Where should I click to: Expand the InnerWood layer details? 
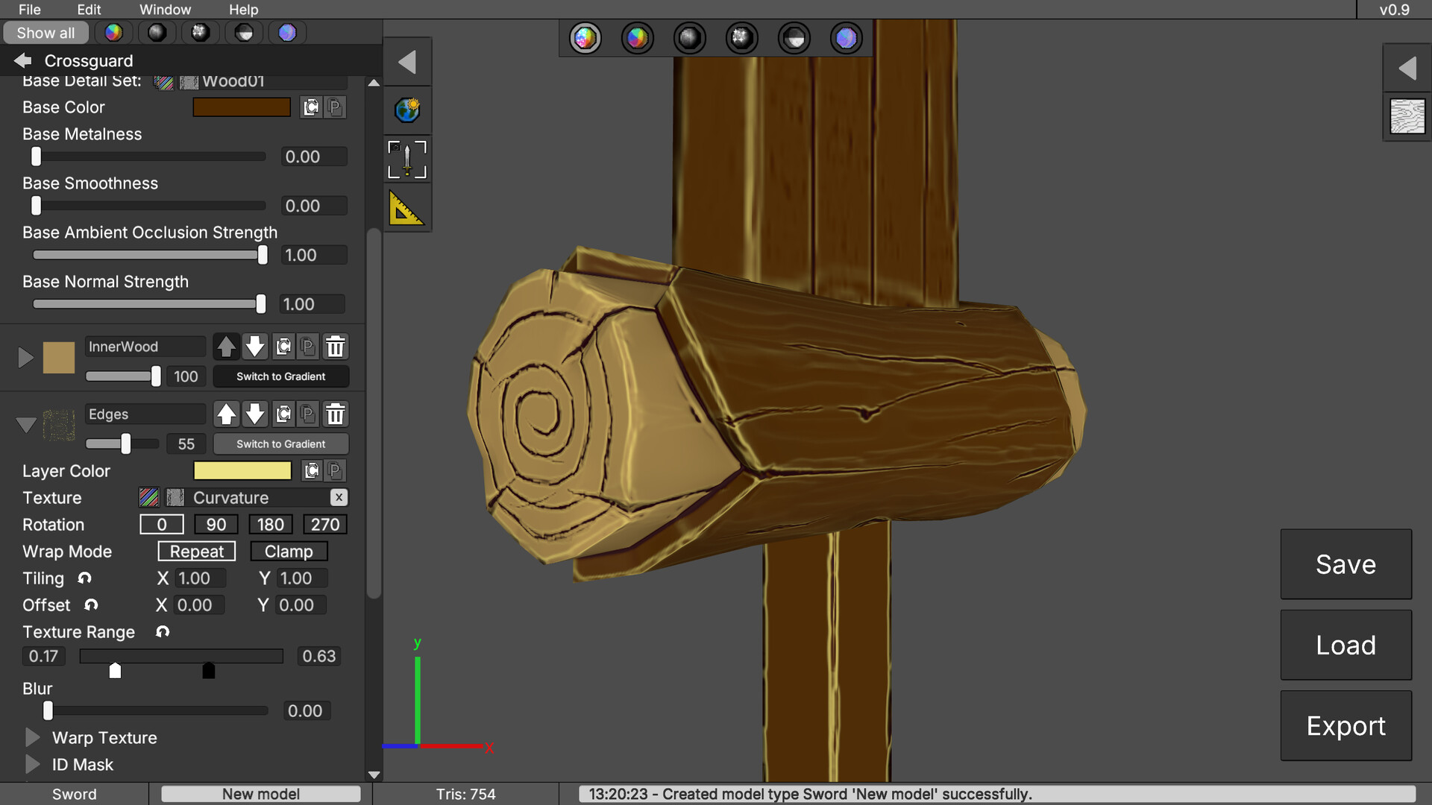(26, 357)
